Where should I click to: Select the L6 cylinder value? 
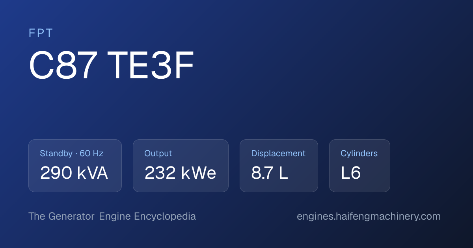tap(351, 173)
